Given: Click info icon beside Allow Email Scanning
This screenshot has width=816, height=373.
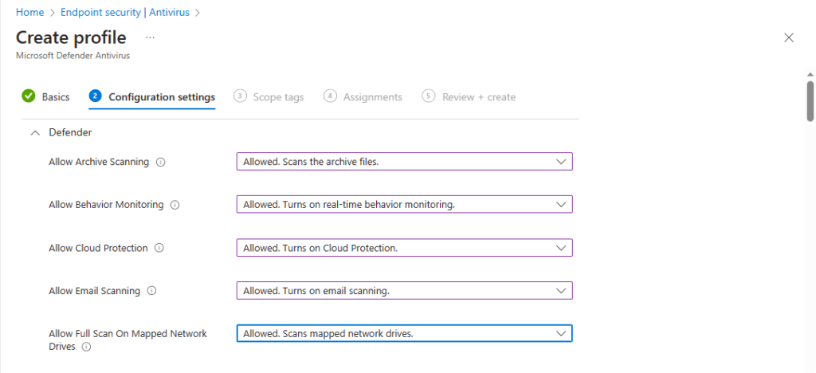Looking at the screenshot, I should click(x=151, y=291).
